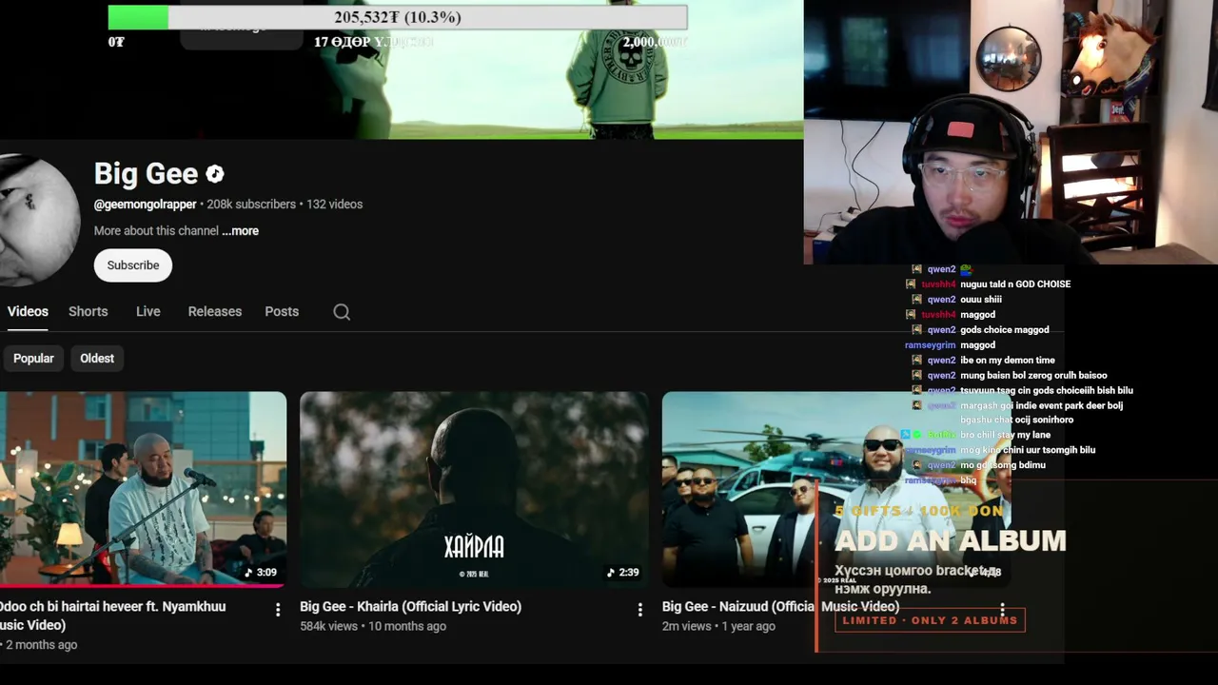Click the verified badge beside Big Gee
This screenshot has width=1218, height=685.
[x=215, y=174]
